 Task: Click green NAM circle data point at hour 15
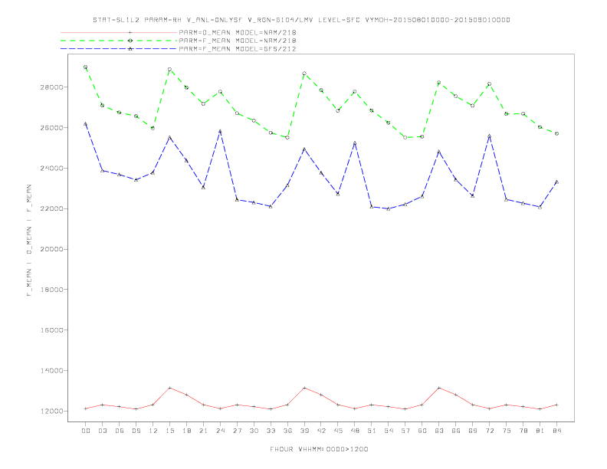pos(169,69)
